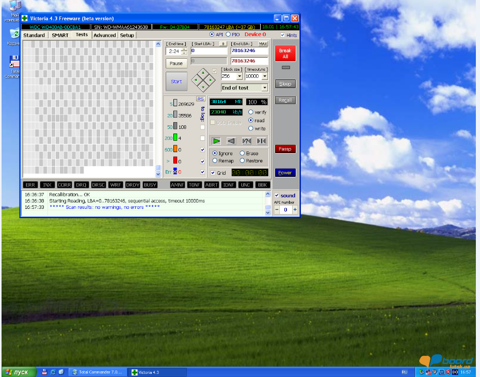This screenshot has width=480, height=377.
Task: Select the random read mode icon
Action: point(247,141)
